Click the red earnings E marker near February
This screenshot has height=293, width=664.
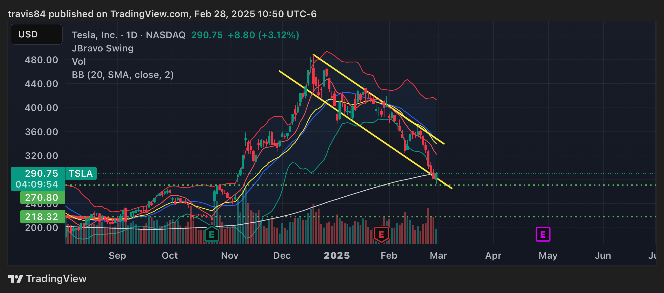tap(381, 234)
